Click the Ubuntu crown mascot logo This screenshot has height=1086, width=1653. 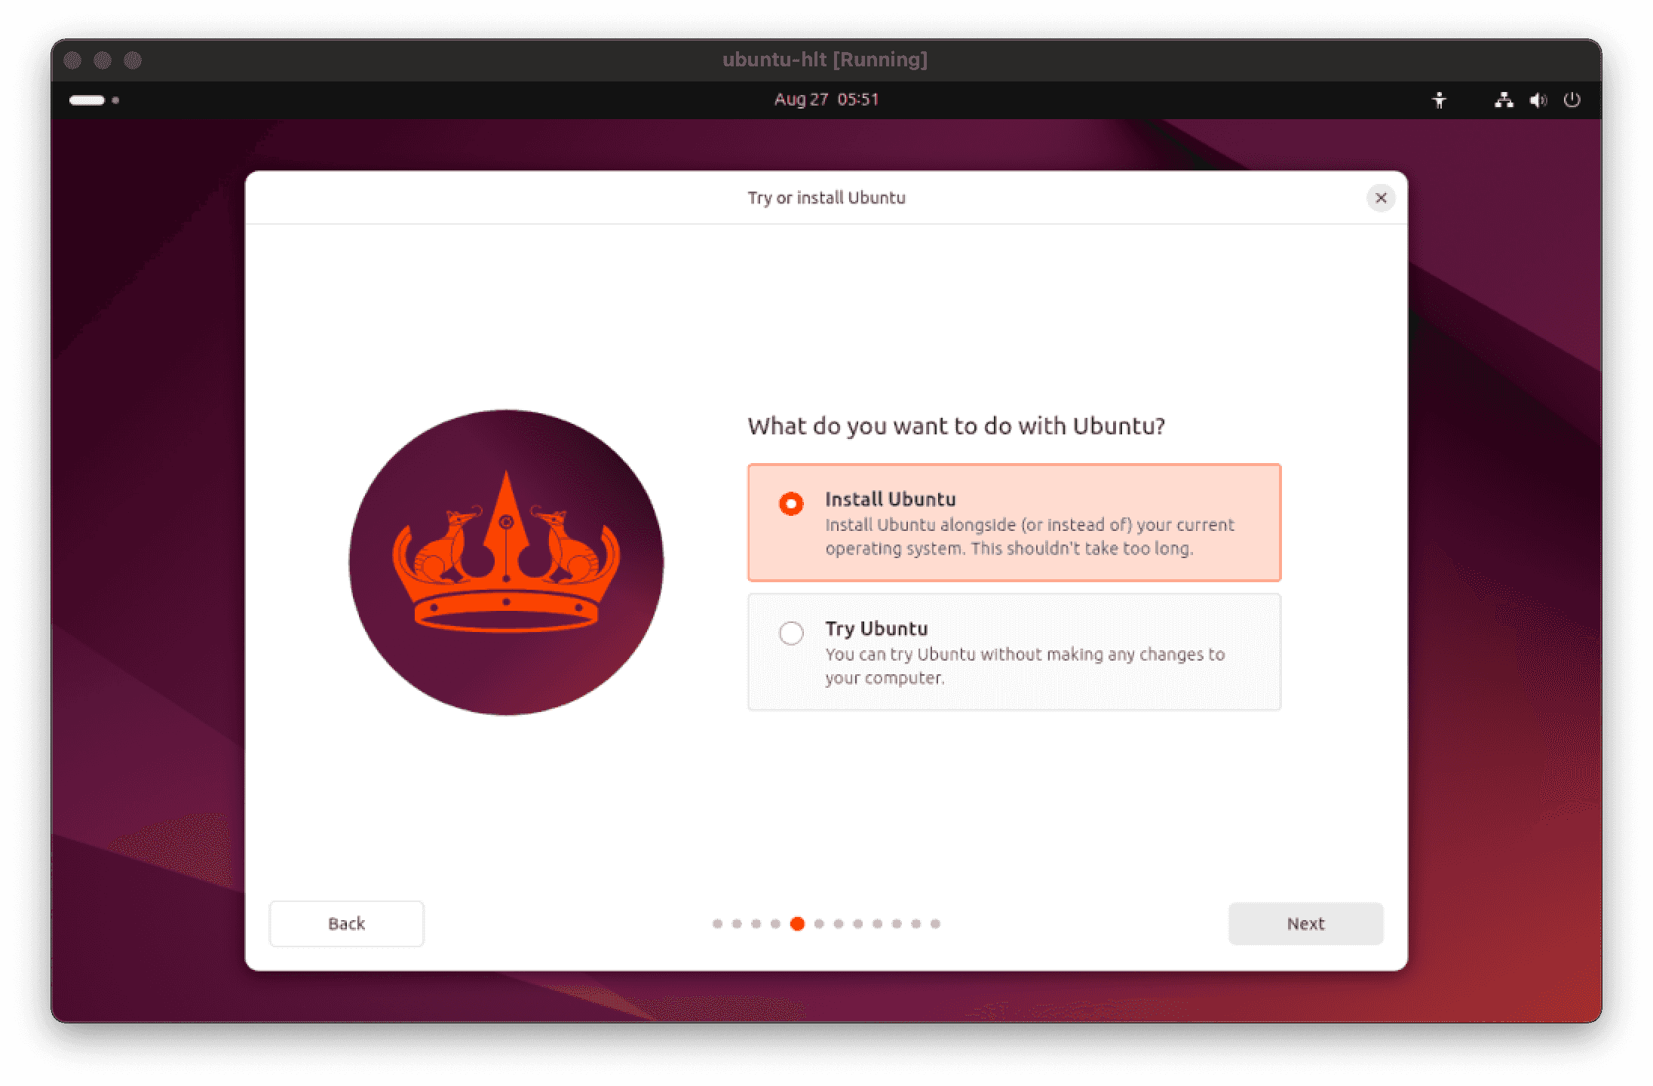506,562
